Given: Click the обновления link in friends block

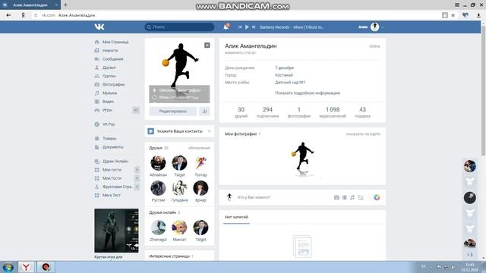Looking at the screenshot, I should point(199,148).
